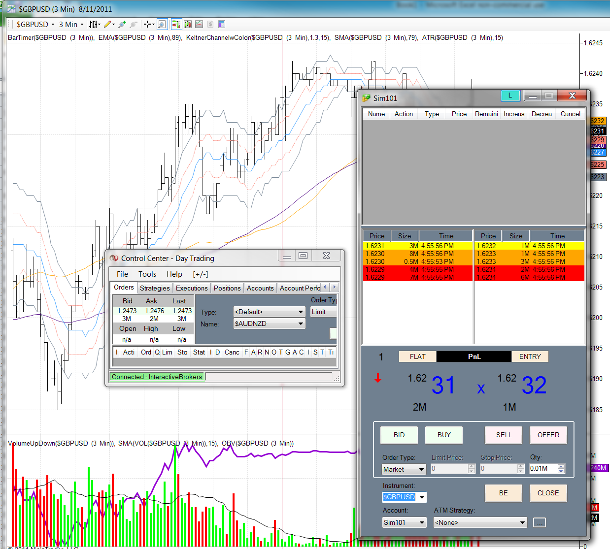Open the 3 Min interval dropdown
610x549 pixels.
tap(71, 24)
